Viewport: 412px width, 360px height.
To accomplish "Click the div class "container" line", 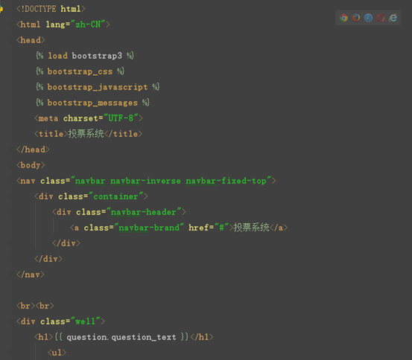I will click(91, 196).
